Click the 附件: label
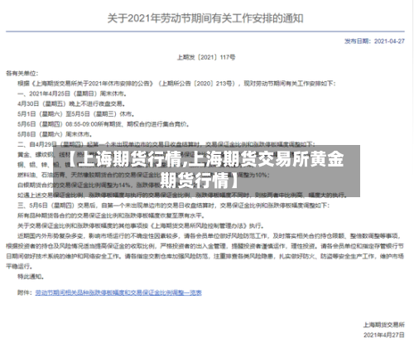 pyautogui.click(x=25, y=292)
